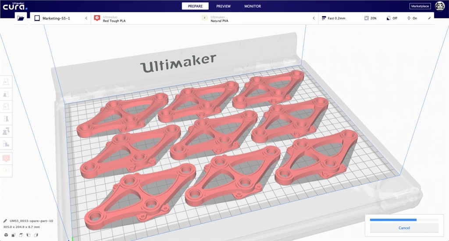The width and height of the screenshot is (449, 241).
Task: Cancel the slicing progress
Action: (x=404, y=228)
